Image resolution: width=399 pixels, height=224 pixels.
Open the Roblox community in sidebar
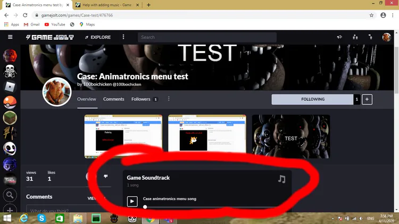(10, 87)
